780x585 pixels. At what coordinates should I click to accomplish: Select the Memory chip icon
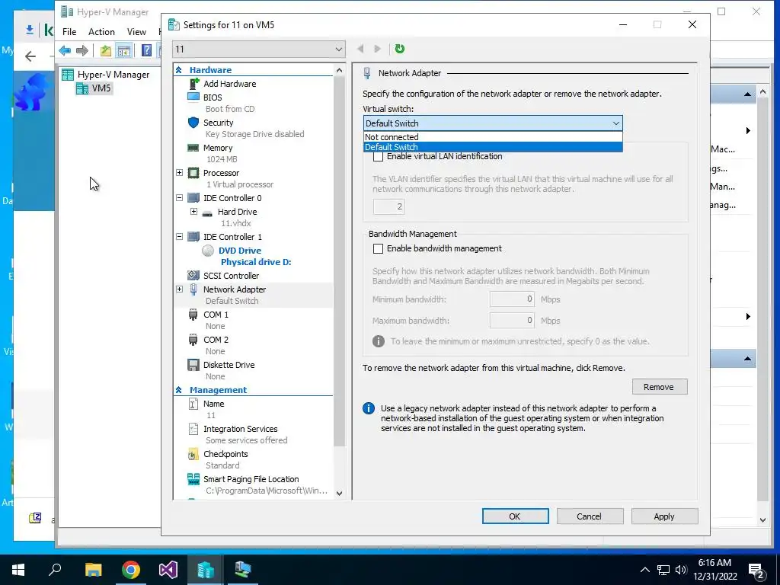[x=193, y=148]
